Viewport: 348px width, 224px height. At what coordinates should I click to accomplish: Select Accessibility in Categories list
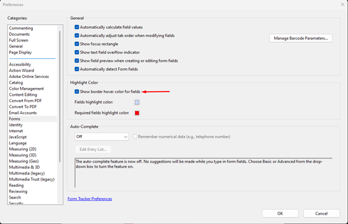tap(20, 64)
